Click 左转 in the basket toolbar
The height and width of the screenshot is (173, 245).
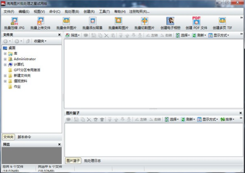coord(141,119)
